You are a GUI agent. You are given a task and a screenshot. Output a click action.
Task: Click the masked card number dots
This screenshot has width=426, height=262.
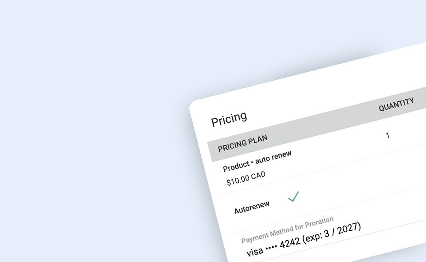[271, 248]
